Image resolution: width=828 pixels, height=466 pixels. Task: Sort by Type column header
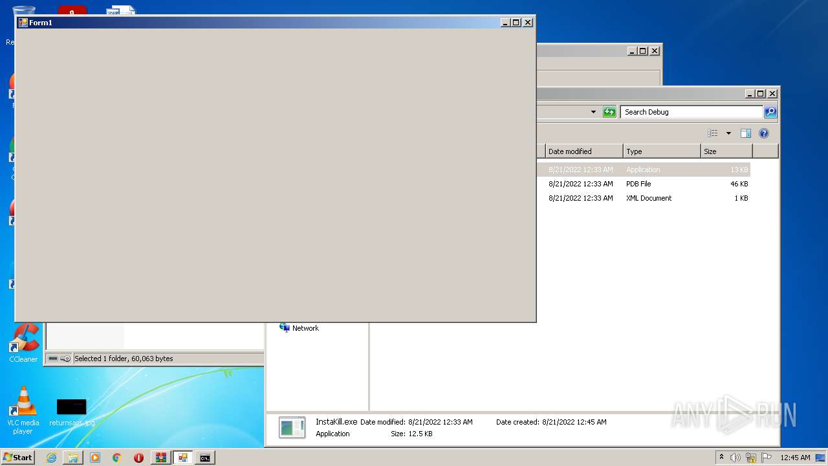662,151
